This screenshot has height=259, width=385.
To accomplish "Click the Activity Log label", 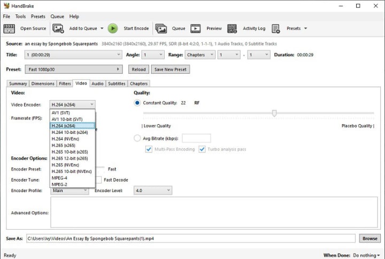I will click(x=254, y=28).
